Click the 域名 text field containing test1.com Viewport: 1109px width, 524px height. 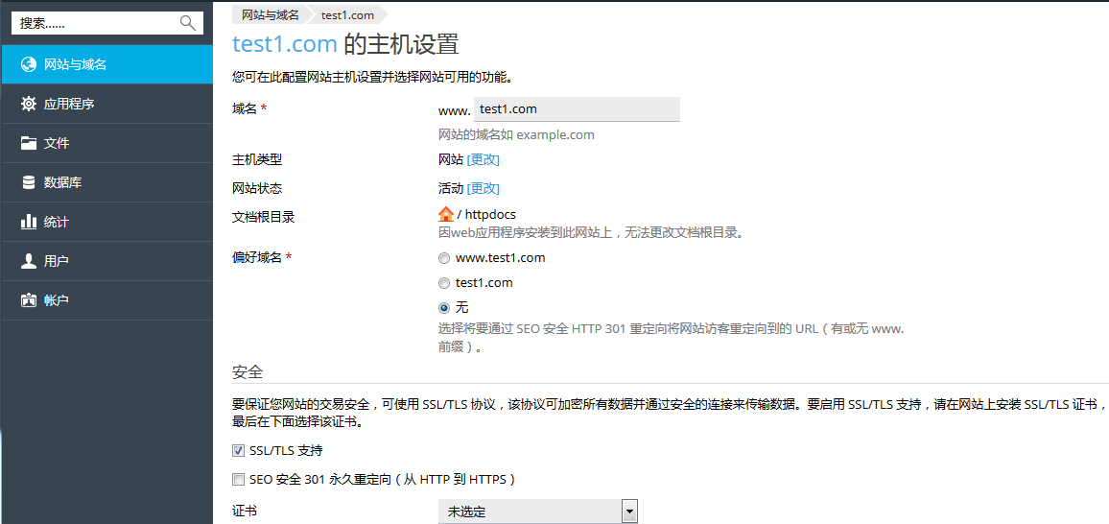(577, 109)
